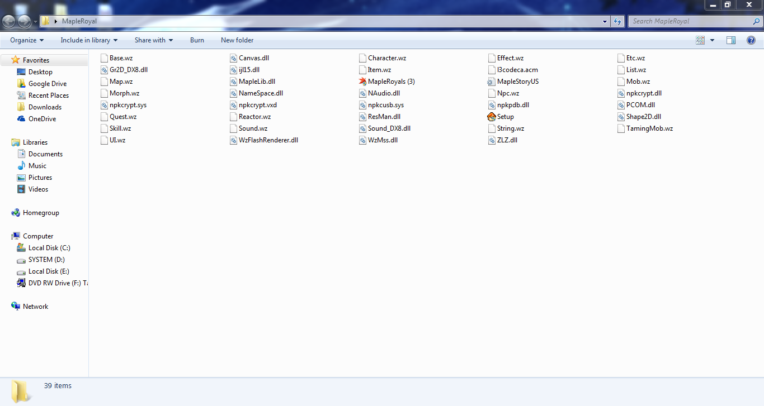Open Downloads in Favorites
The image size is (764, 406).
(x=45, y=107)
